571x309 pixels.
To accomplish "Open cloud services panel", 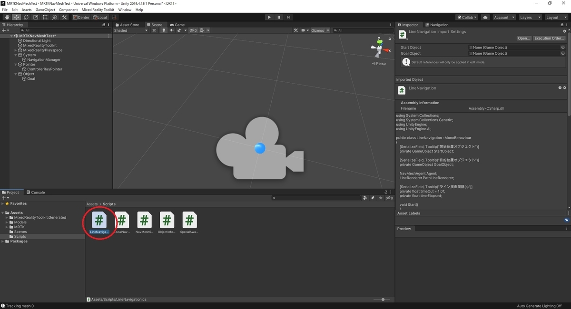I will 485,17.
